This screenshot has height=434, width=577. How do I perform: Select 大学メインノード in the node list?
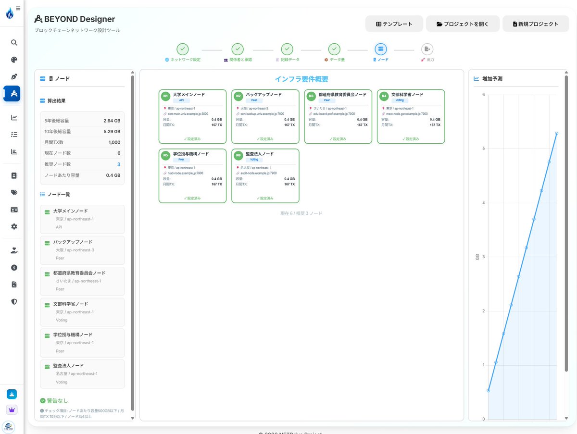click(x=82, y=219)
